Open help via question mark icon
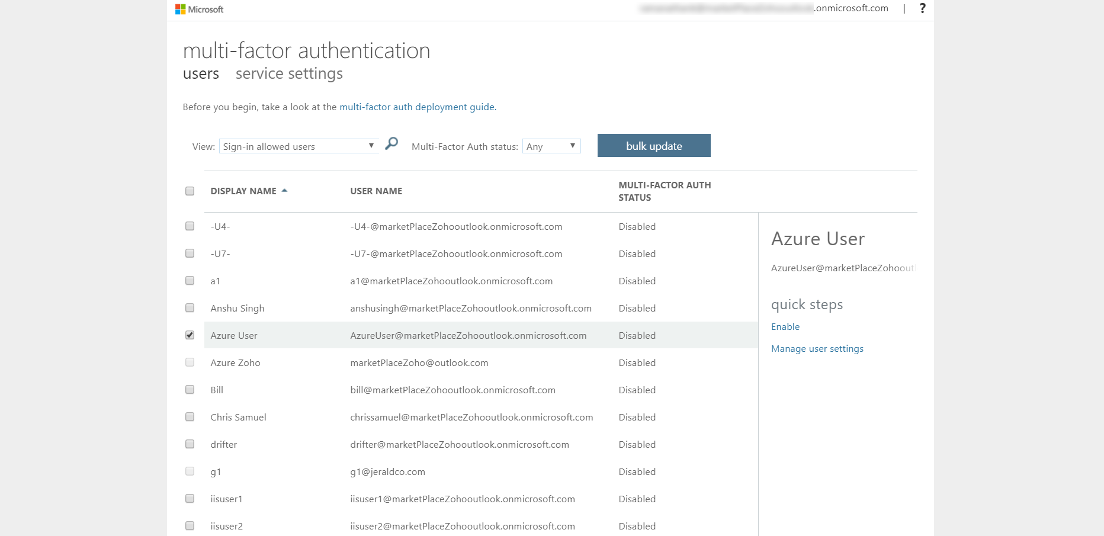 922,8
